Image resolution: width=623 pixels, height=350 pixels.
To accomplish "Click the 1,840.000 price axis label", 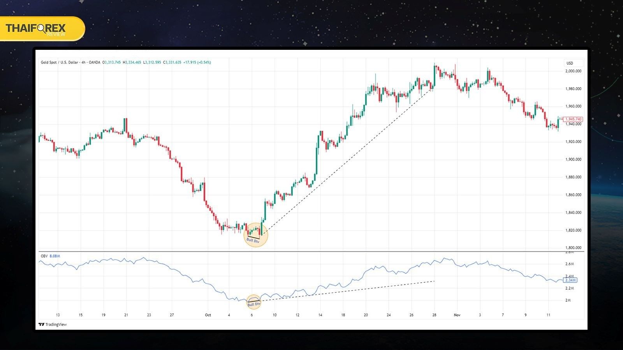I will tap(573, 212).
